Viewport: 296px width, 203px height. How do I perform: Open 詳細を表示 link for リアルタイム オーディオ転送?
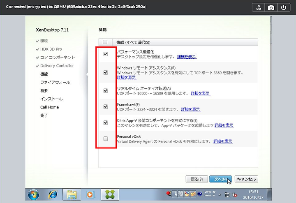coord(201,93)
